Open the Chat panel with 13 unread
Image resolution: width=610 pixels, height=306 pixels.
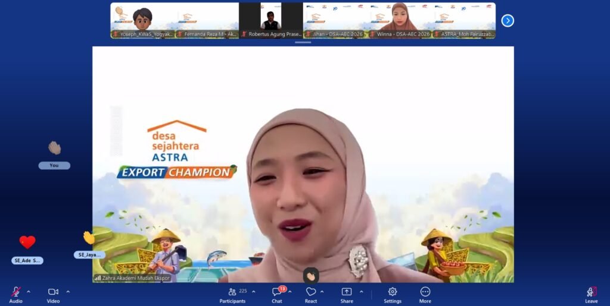[277, 292]
